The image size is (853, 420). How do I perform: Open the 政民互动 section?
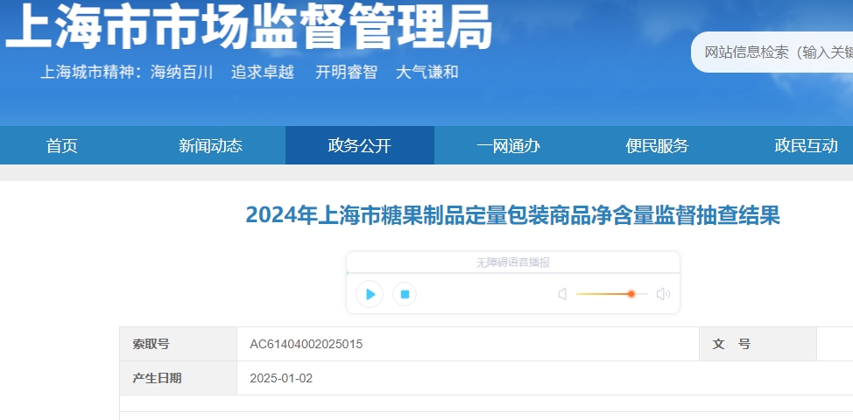click(x=806, y=146)
